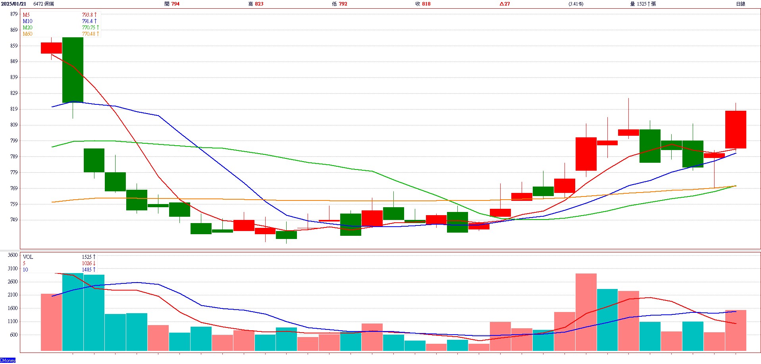Click the 3100 volume axis label
Screen dimensions: 761x364
point(13,269)
